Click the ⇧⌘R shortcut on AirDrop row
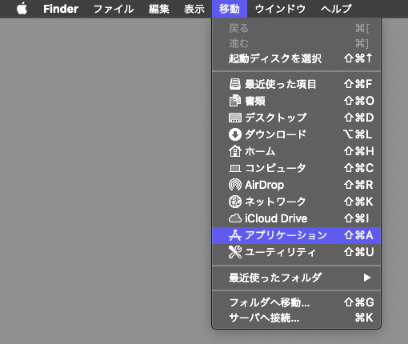 click(x=358, y=185)
